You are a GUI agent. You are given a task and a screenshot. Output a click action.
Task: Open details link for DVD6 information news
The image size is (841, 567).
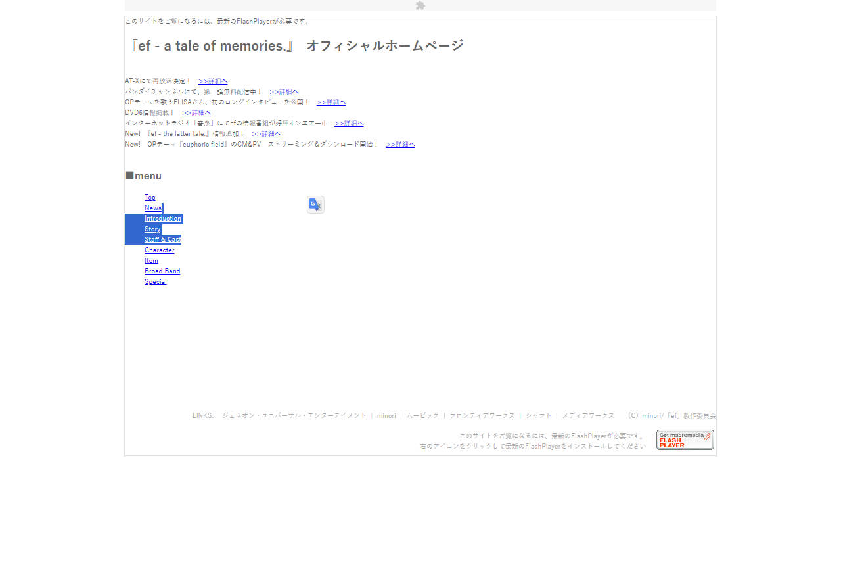coord(196,113)
